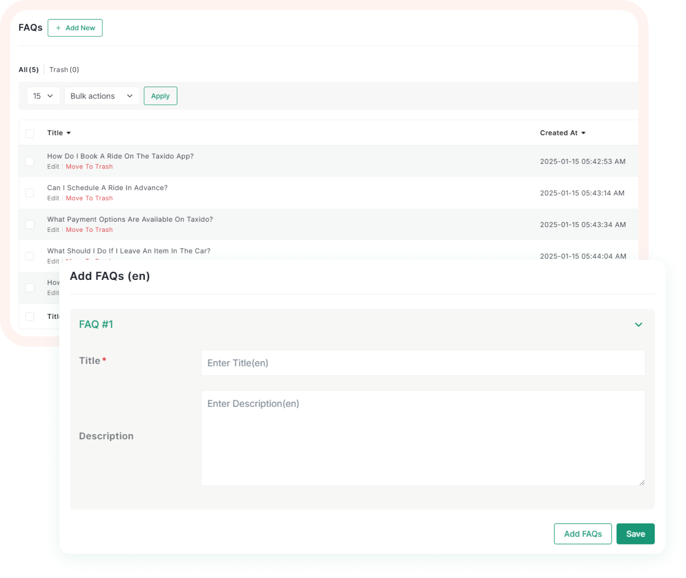Select 'Can I Schedule A Ride' row checkbox
Image resolution: width=686 pixels, height=578 pixels.
(x=30, y=193)
